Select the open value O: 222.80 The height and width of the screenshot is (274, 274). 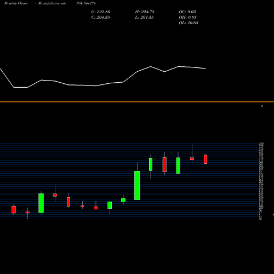[x=101, y=12]
